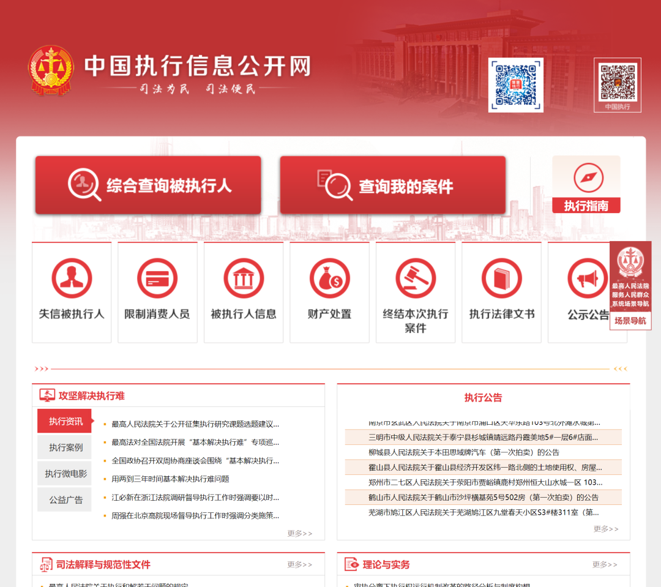Open 综合查询被执行人 search button

[x=148, y=185]
